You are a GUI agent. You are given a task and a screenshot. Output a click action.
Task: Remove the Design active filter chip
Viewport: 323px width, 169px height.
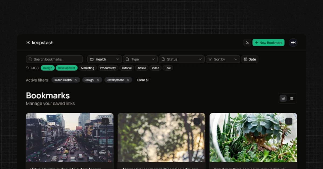[x=98, y=80]
